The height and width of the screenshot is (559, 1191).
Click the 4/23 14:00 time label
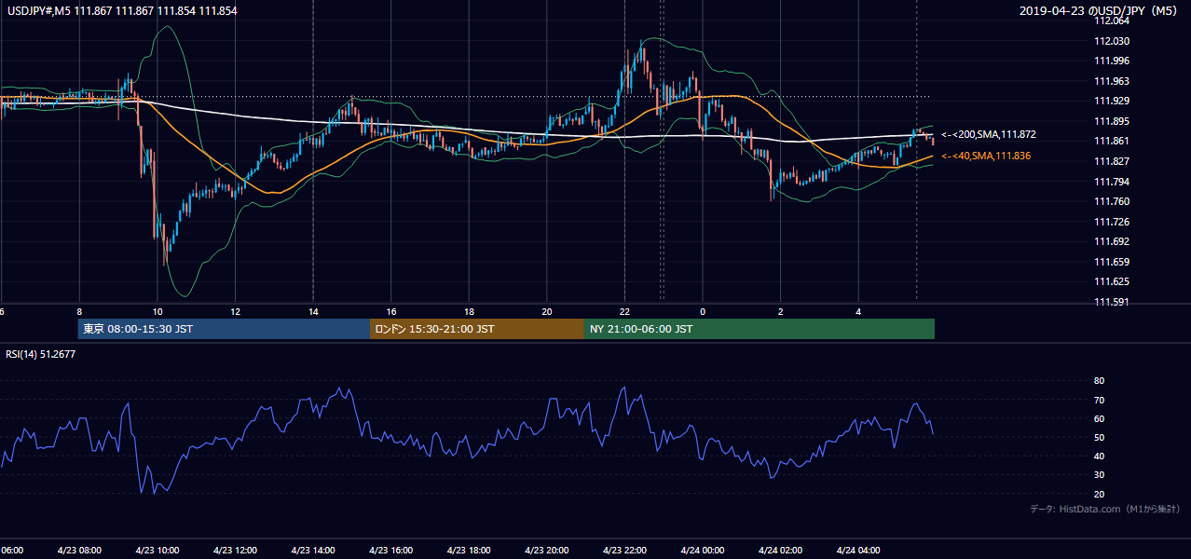point(313,550)
